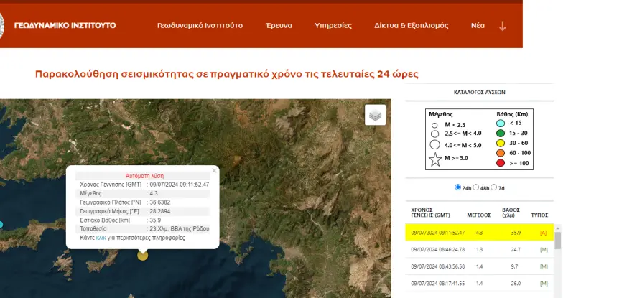
Task: Select the highlighted 4.3 magnitude event row
Action: point(479,232)
